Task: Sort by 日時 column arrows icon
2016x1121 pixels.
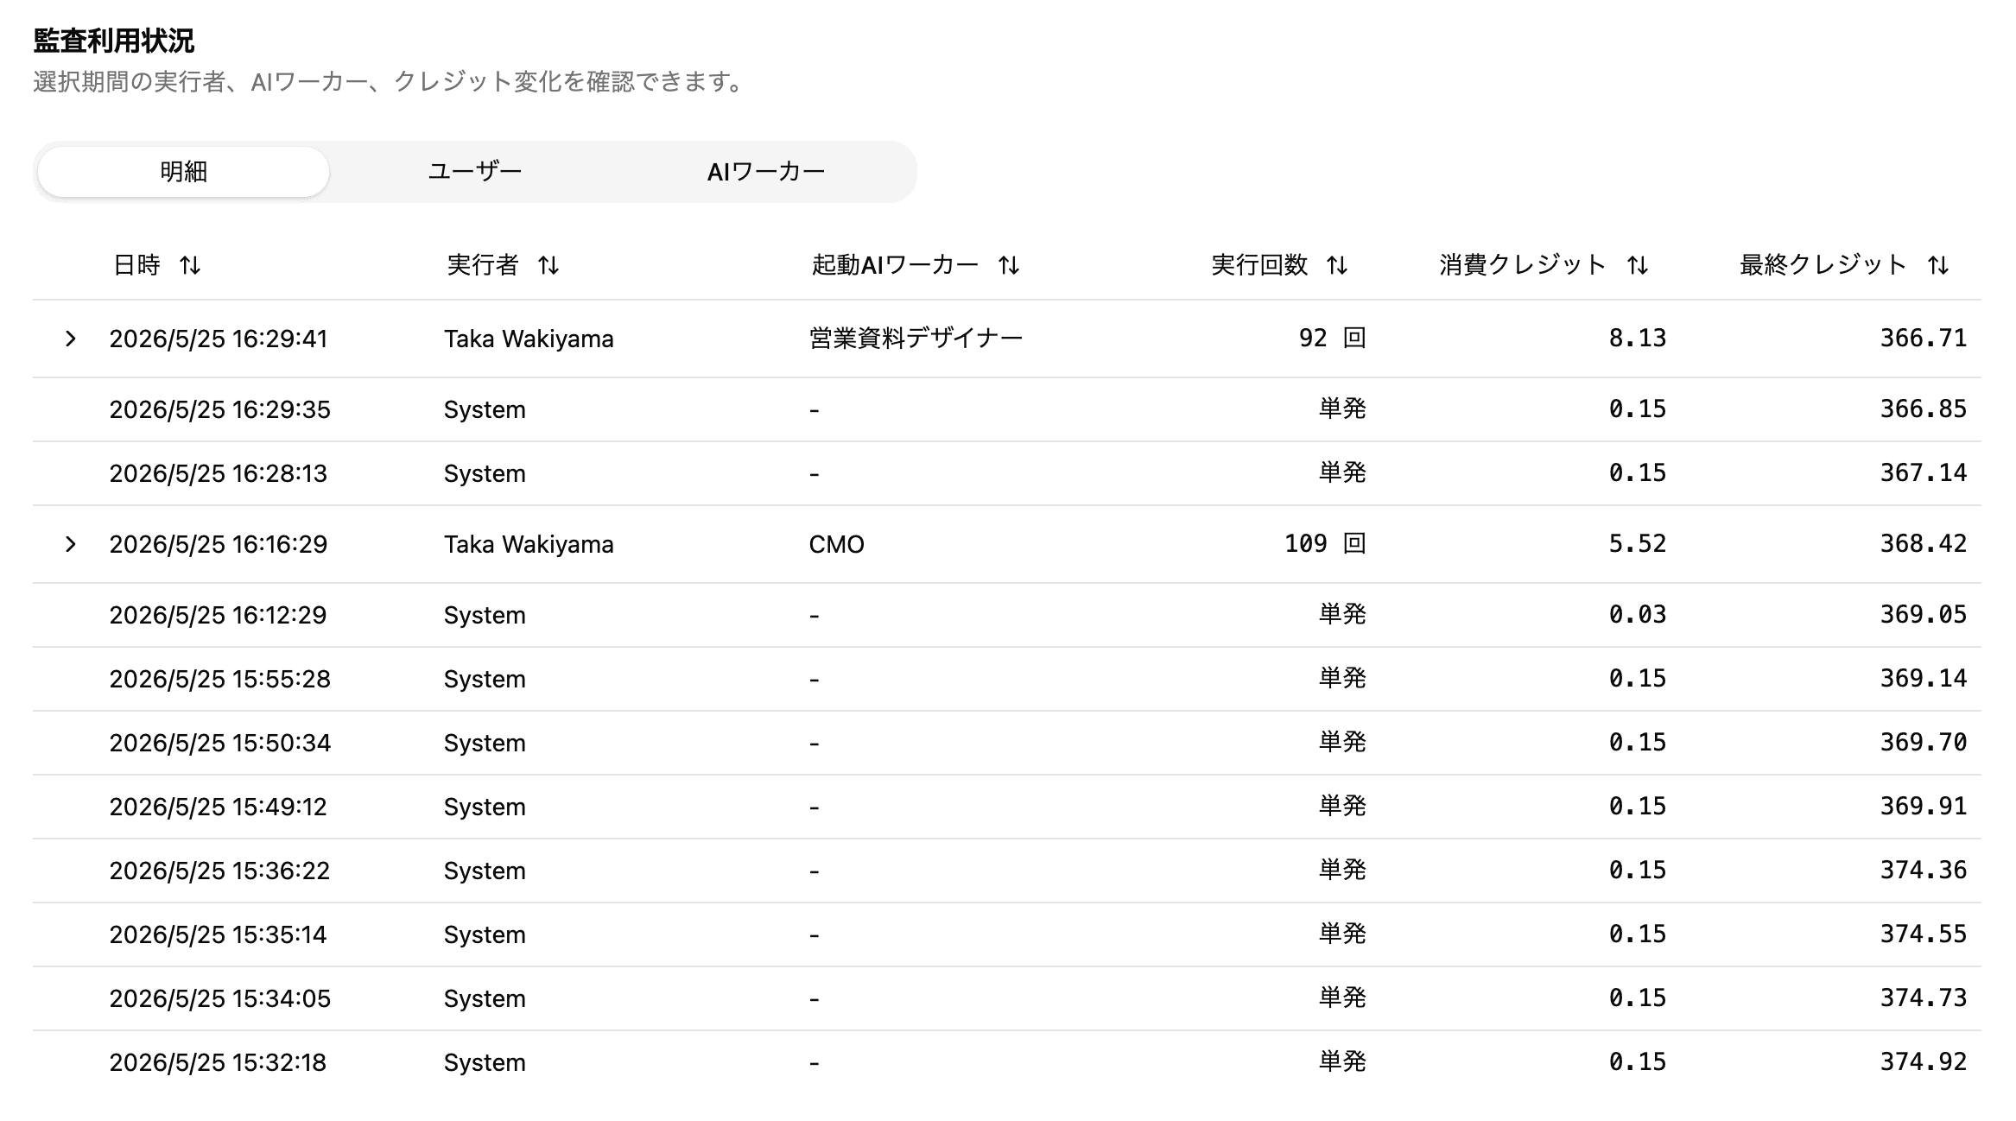Action: coord(190,265)
